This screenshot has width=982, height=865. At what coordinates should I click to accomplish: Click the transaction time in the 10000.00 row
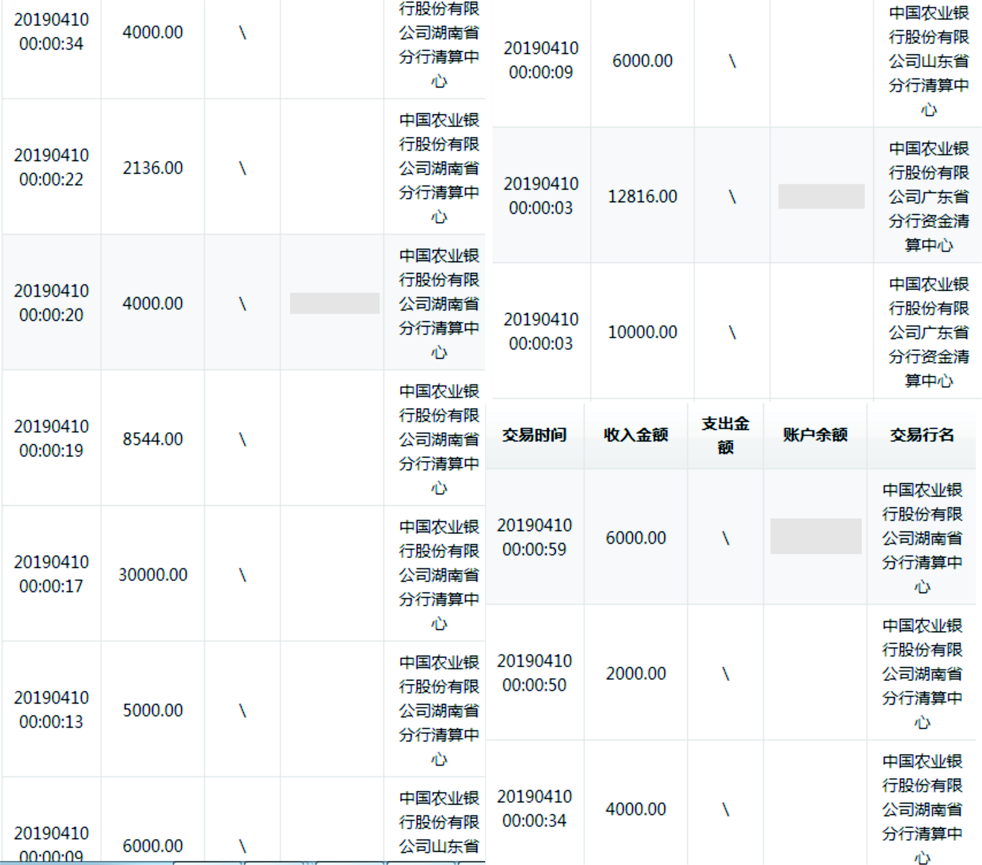pyautogui.click(x=541, y=331)
